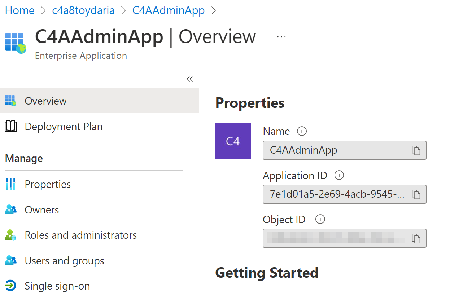Screen dimensions: 472x300
Task: Click the Roles and administrators icon
Action: (11, 235)
